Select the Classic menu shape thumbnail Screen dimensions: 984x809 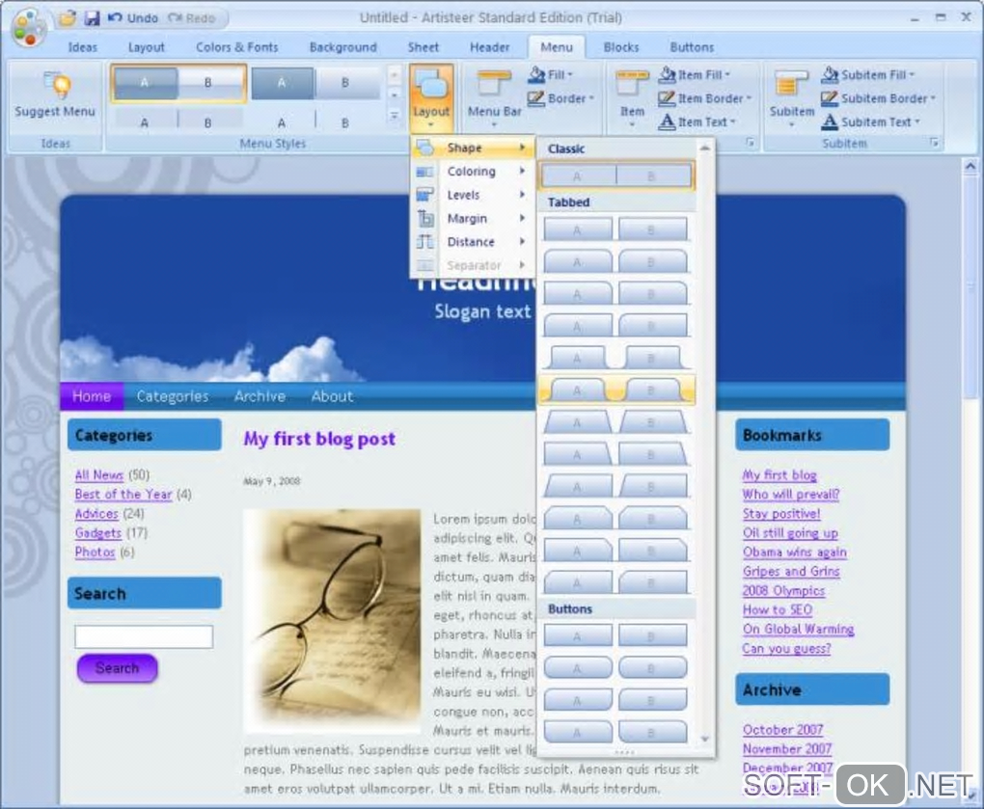[x=616, y=176]
